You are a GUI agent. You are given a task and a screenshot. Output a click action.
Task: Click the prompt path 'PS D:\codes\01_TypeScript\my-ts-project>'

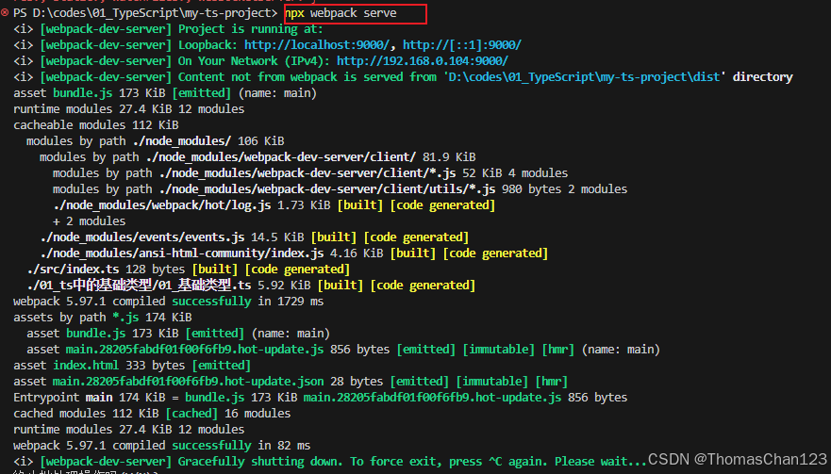(x=145, y=13)
